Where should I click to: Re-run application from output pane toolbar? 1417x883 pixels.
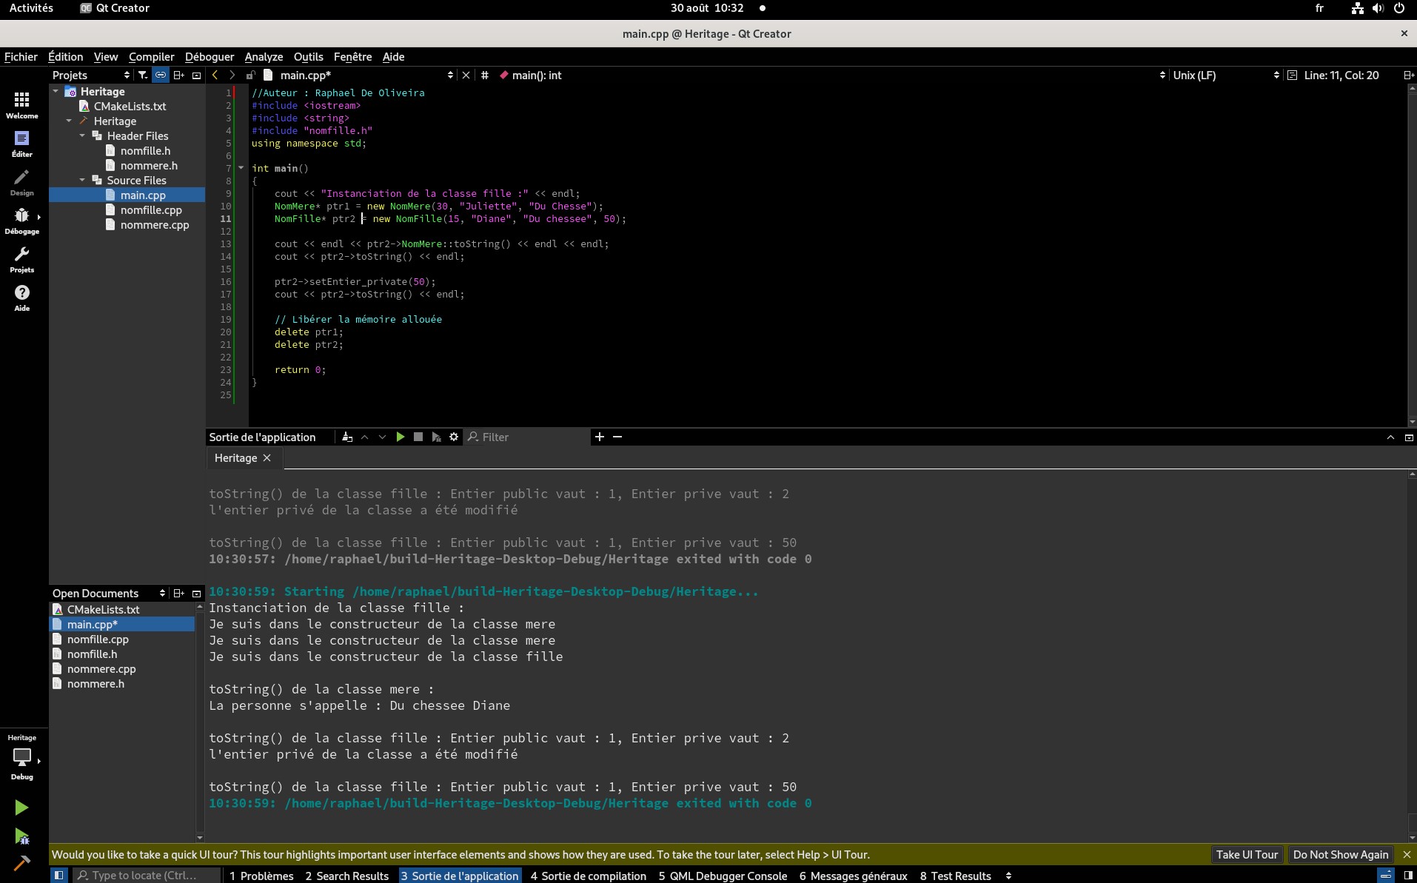(400, 437)
